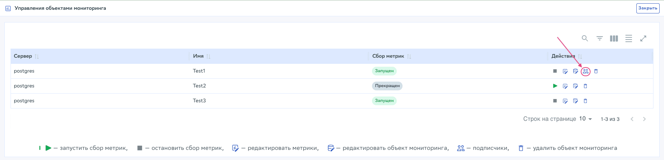Sort by Сбор метрик column
Viewport: 664px width, 160px height.
(x=409, y=56)
